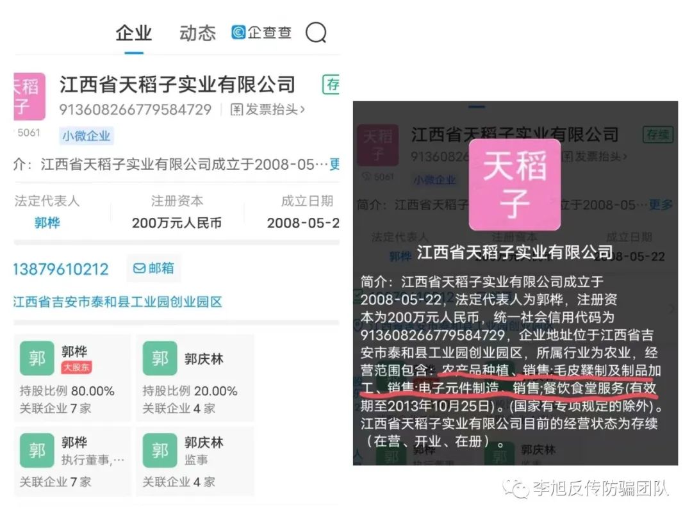Click the search magnifier icon
692x519 pixels.
[316, 32]
